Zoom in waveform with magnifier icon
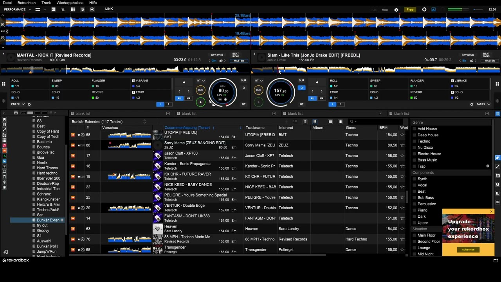 [x=3, y=24]
